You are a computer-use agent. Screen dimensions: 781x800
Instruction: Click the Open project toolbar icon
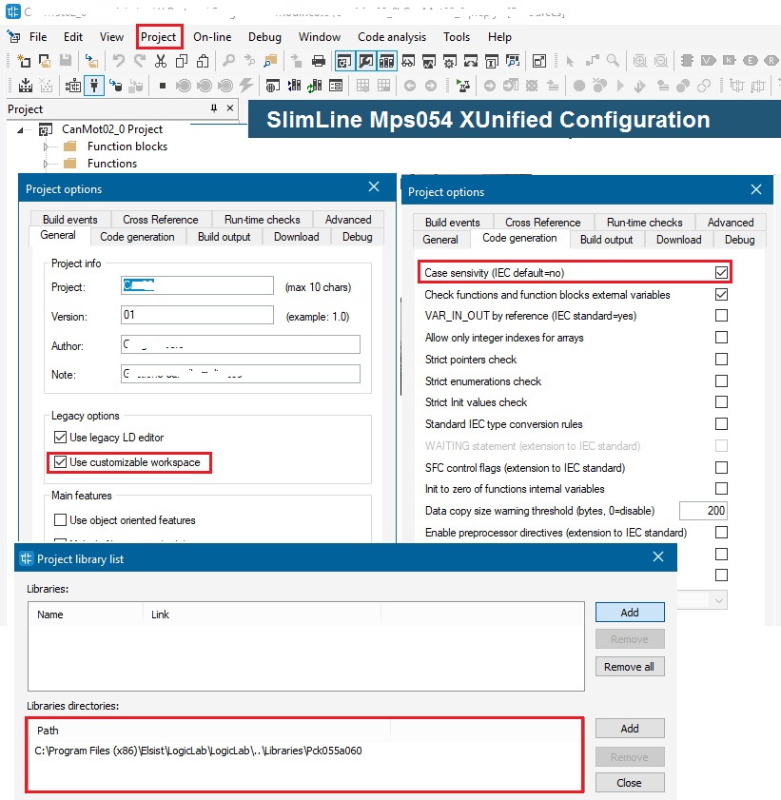[45, 61]
